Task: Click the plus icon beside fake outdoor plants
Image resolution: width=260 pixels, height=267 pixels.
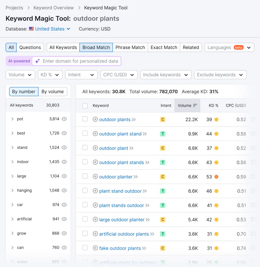Action: point(95,248)
